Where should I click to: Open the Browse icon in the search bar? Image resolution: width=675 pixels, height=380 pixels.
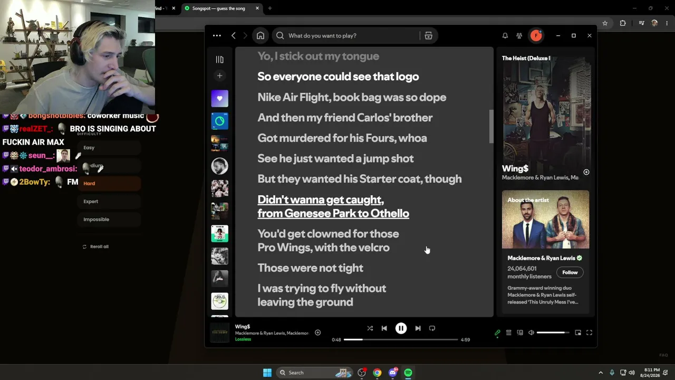pyautogui.click(x=428, y=35)
